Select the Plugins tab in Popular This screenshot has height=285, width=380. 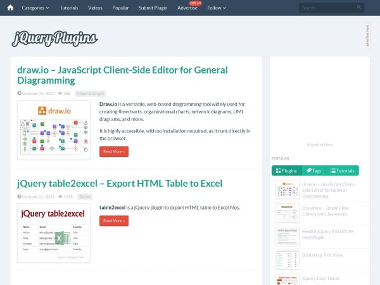point(286,171)
